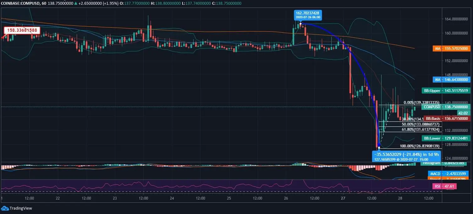Click the 152.00000000 price axis tick
Image resolution: width=473 pixels, height=214 pixels.
(456, 61)
